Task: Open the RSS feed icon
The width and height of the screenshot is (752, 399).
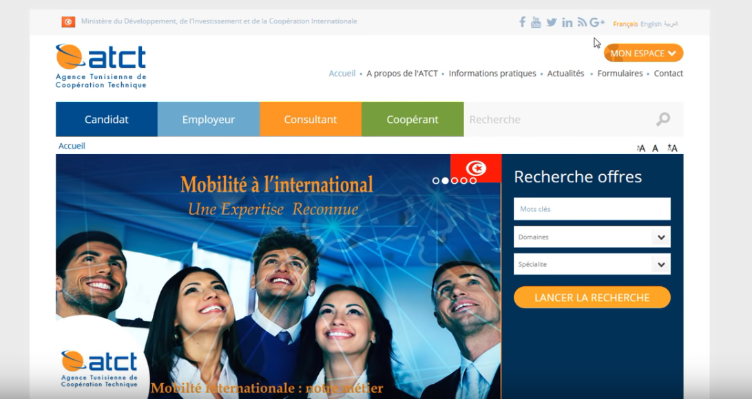Action: click(582, 23)
